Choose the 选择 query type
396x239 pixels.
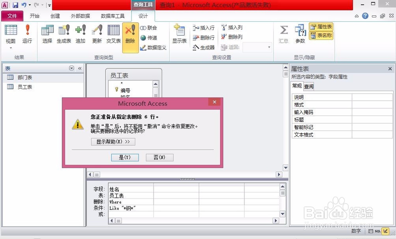tap(48, 34)
